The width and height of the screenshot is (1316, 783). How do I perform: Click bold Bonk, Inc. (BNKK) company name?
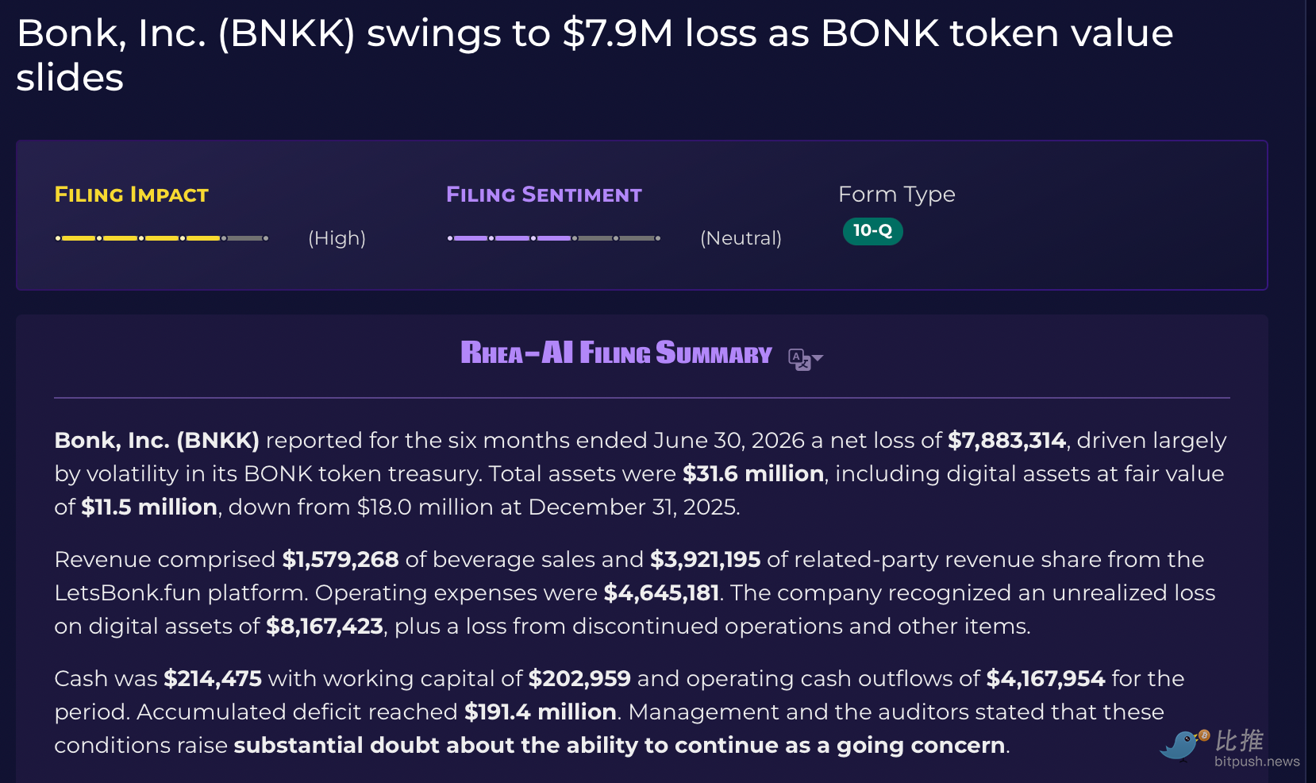pyautogui.click(x=157, y=441)
